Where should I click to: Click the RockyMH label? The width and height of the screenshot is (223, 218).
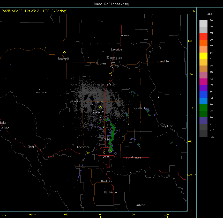click(63, 59)
